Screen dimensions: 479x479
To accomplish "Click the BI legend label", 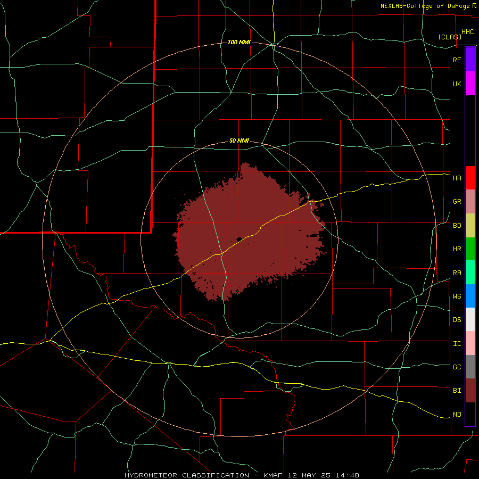I will coord(457,391).
